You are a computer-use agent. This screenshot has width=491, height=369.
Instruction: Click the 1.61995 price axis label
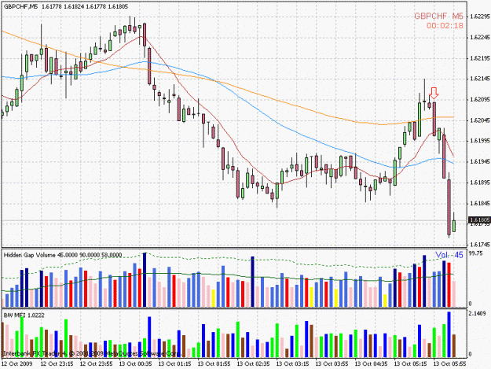(x=480, y=141)
